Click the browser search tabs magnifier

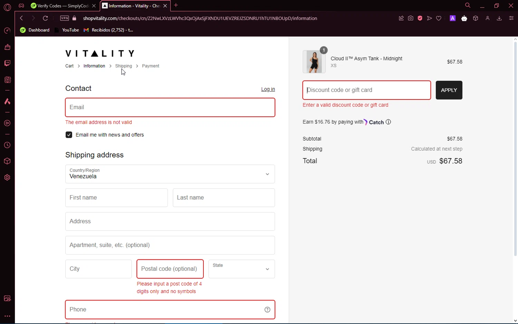[x=468, y=6]
